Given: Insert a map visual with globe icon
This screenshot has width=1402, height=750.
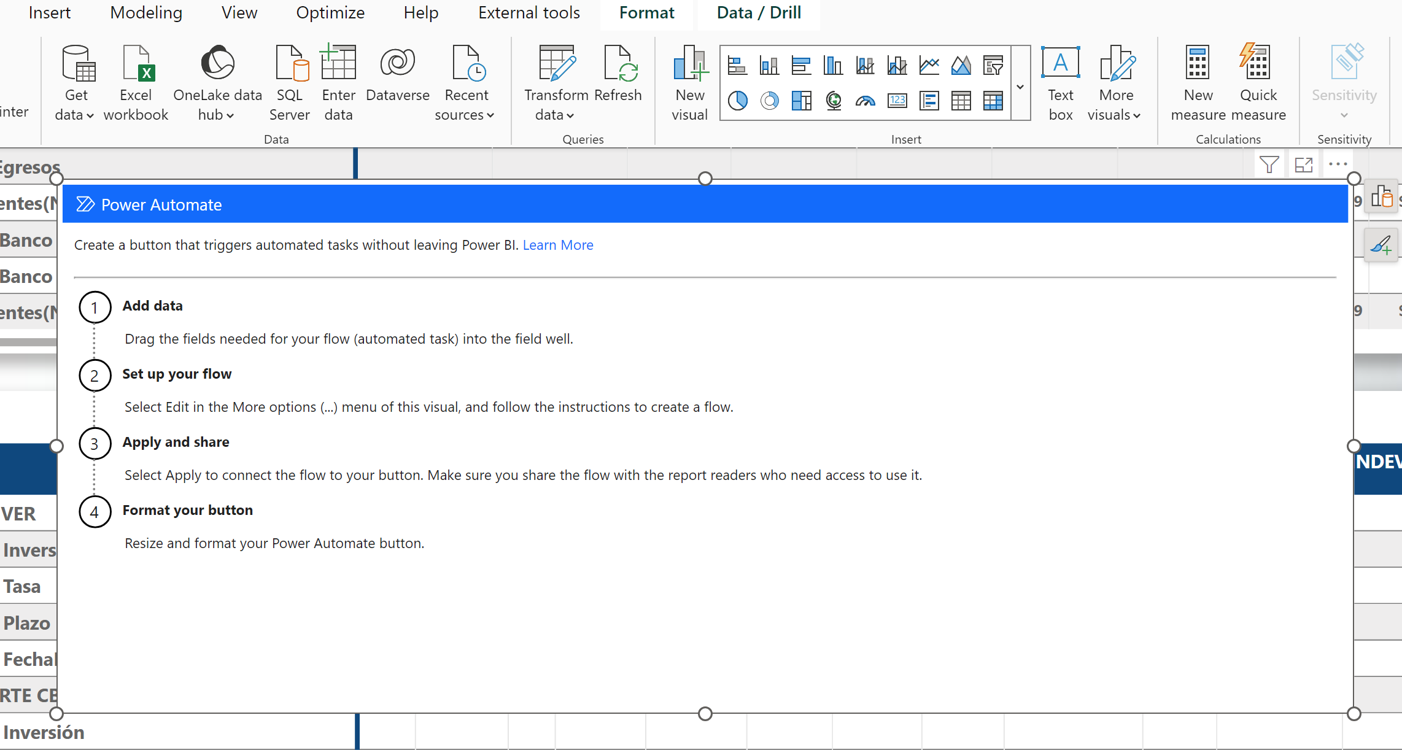Looking at the screenshot, I should click(833, 100).
